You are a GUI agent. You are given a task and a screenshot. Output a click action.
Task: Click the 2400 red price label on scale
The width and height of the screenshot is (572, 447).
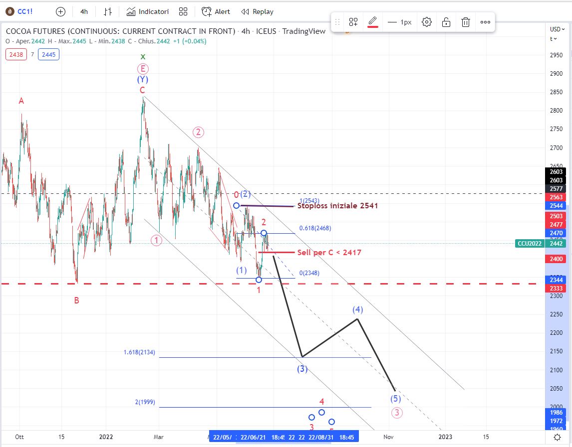pos(556,259)
